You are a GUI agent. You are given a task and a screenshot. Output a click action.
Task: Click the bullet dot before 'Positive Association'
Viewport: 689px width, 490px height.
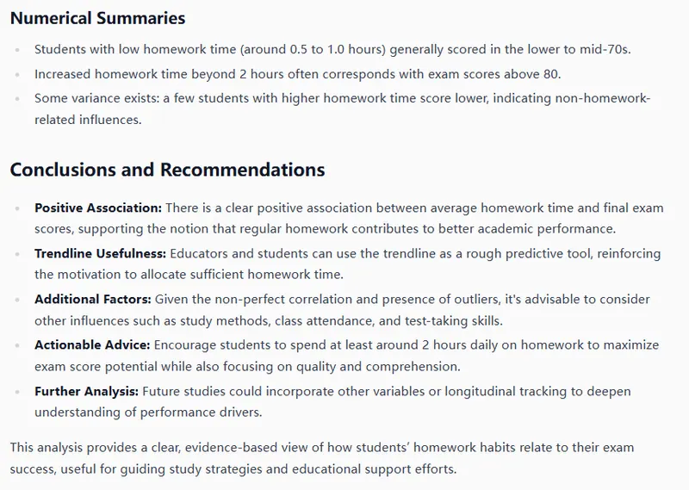[21, 208]
